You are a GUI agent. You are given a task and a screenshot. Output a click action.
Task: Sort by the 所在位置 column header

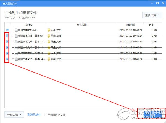[x=82, y=25]
